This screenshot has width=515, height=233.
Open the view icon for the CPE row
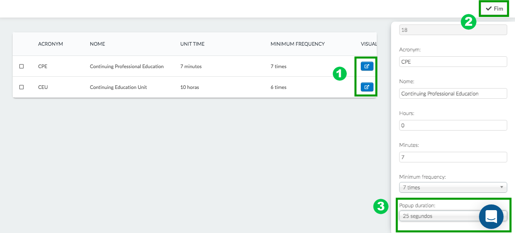[x=367, y=66]
